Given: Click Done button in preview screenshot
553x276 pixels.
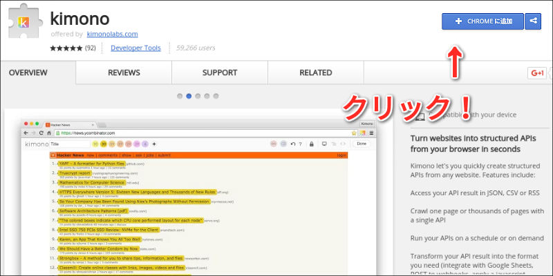Looking at the screenshot, I should pyautogui.click(x=362, y=144).
